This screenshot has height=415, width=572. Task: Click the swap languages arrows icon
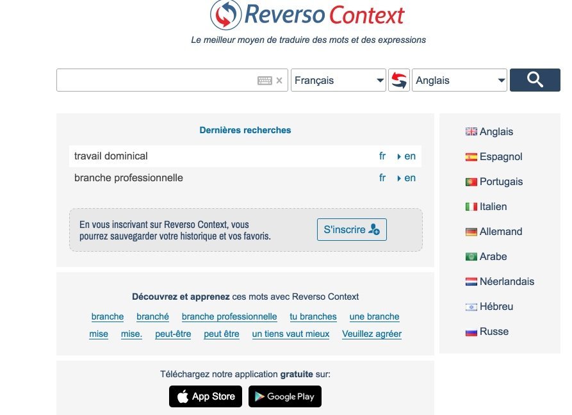click(398, 80)
